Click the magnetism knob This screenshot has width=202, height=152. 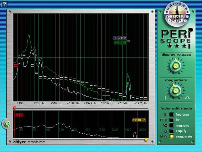tap(176, 90)
